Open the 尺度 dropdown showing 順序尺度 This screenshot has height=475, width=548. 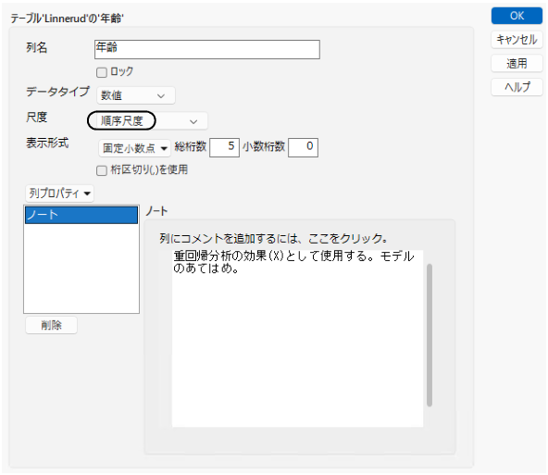coord(152,121)
